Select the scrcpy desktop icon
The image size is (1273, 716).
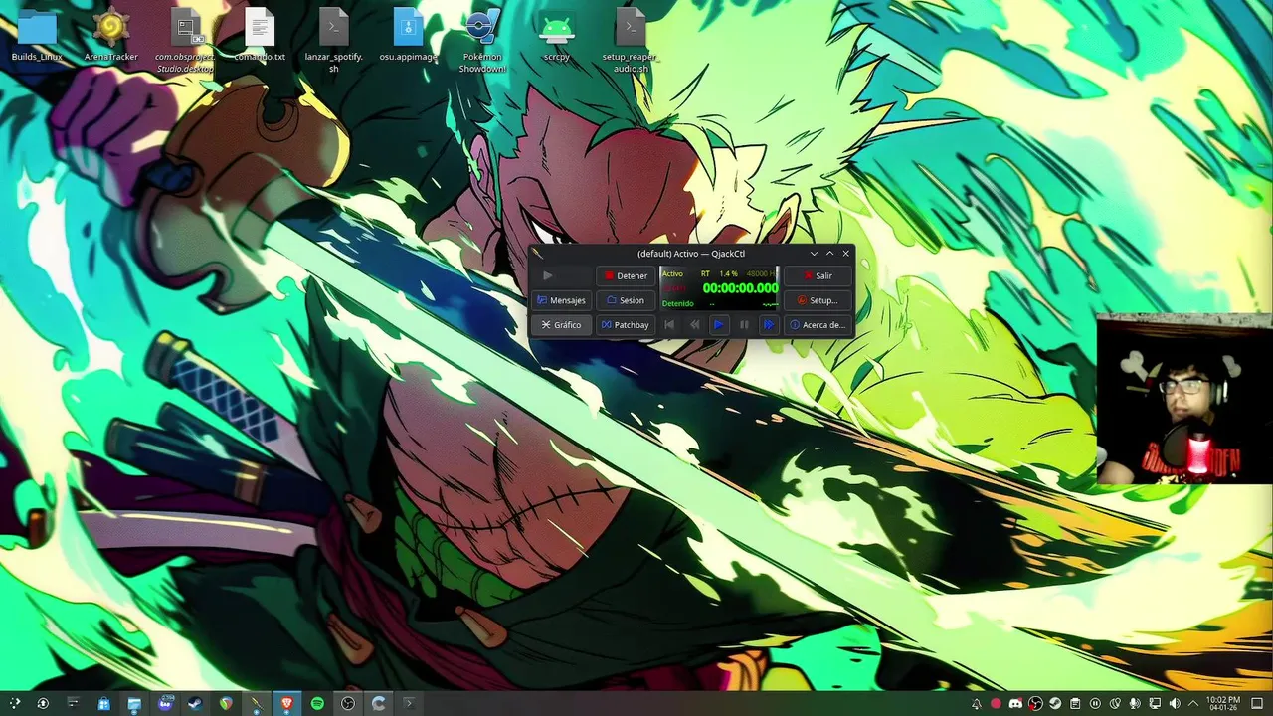pos(556,36)
